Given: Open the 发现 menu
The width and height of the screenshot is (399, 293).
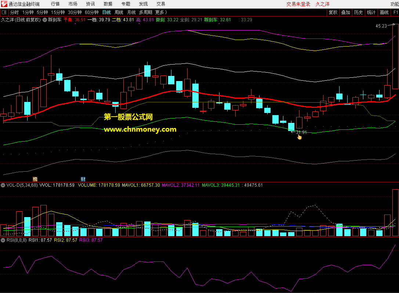Looking at the screenshot, I should (x=143, y=4).
